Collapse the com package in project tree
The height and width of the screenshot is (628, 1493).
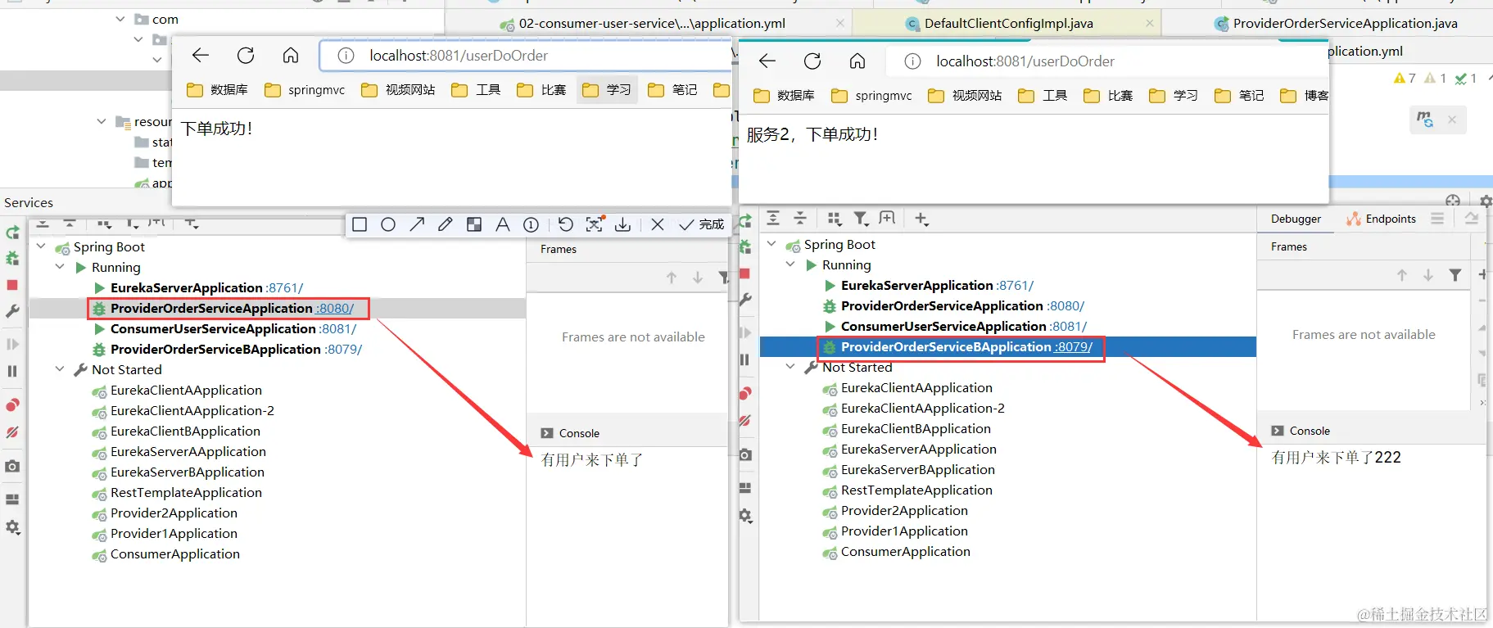click(x=120, y=18)
